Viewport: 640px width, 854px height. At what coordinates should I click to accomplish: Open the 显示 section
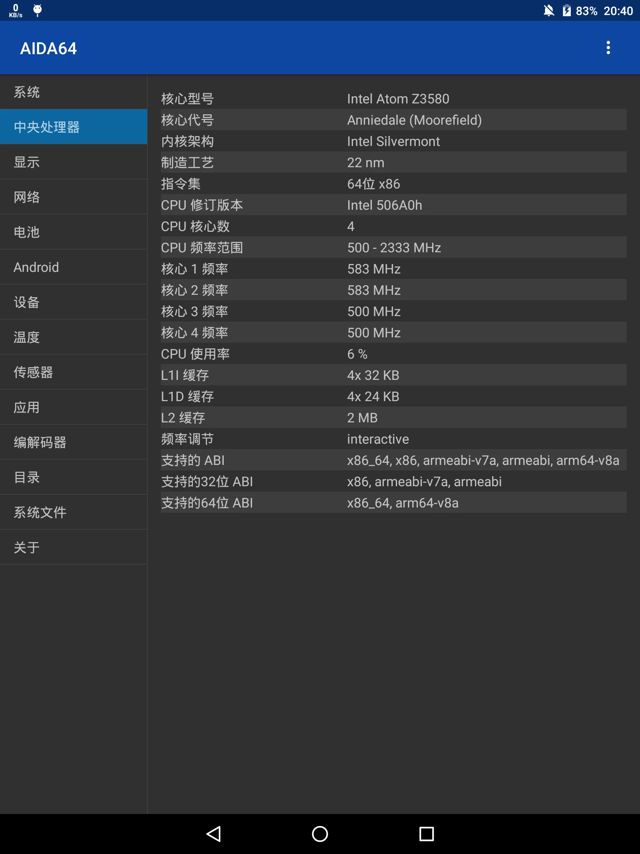73,162
